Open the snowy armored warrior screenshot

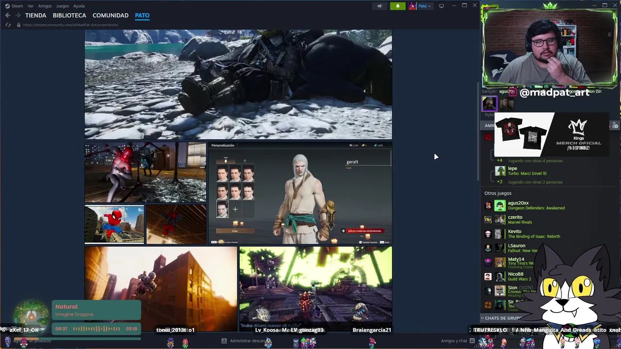coord(238,84)
